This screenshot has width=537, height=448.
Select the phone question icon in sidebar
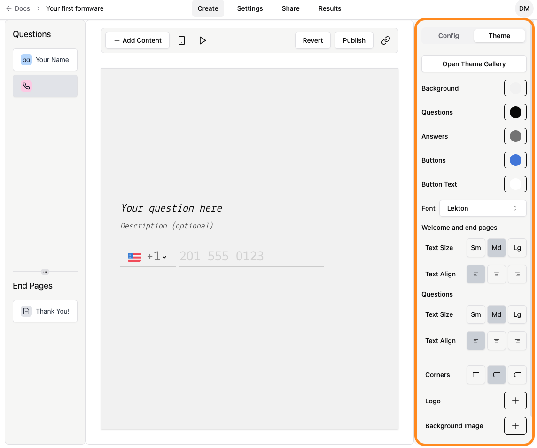pos(26,86)
